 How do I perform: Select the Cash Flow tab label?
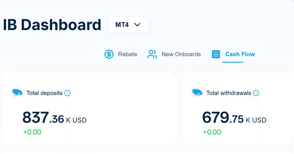pos(240,54)
